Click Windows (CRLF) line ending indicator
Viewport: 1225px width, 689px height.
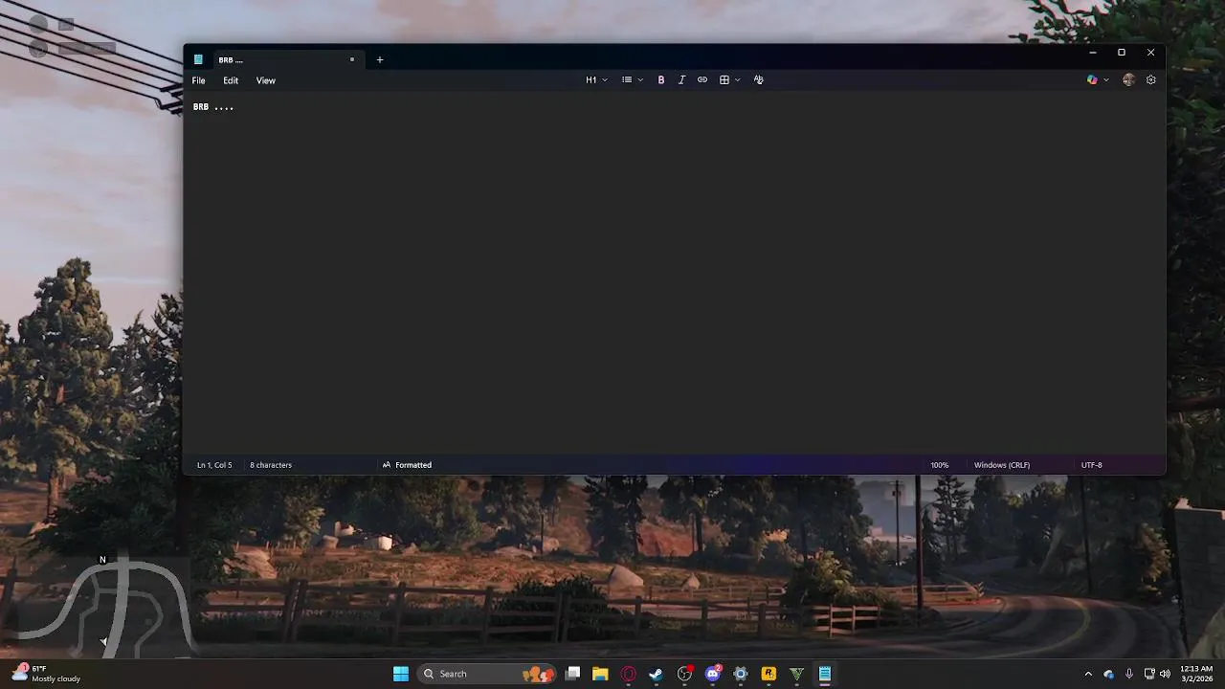1002,465
